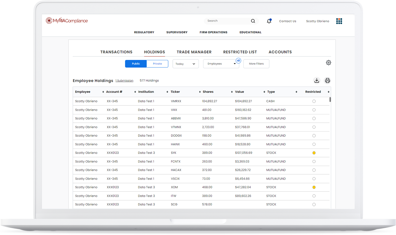Open the apps grid icon
Viewport: 396px width, 235px height.
339,21
